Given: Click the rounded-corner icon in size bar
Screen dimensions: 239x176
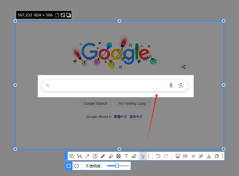Looking at the screenshot, I should point(57,15).
